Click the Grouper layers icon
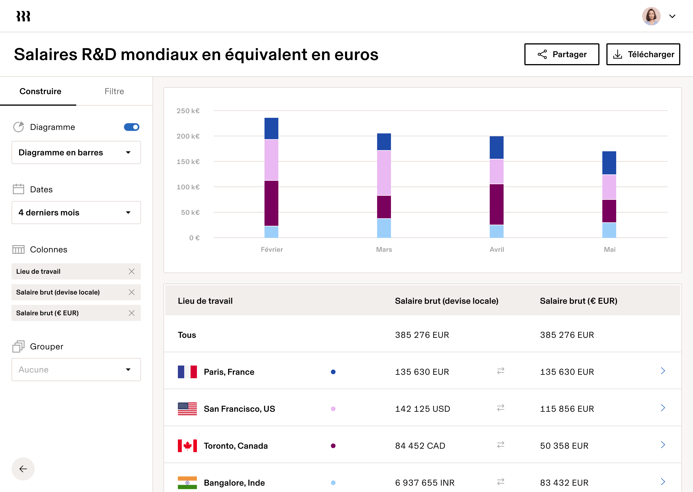 pyautogui.click(x=18, y=346)
